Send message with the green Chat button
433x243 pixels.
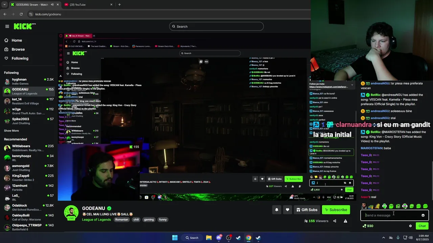[422, 226]
